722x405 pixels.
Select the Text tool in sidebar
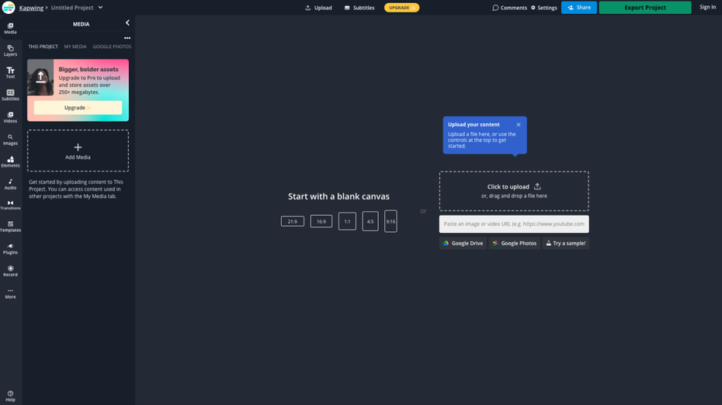tap(10, 73)
